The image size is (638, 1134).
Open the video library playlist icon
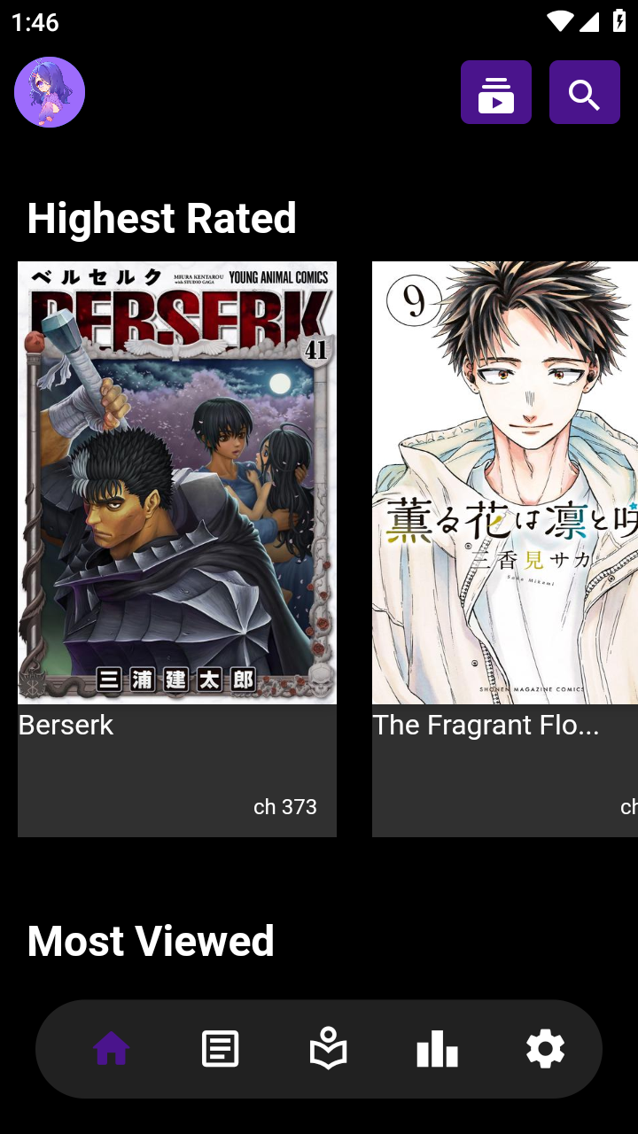[x=496, y=92]
